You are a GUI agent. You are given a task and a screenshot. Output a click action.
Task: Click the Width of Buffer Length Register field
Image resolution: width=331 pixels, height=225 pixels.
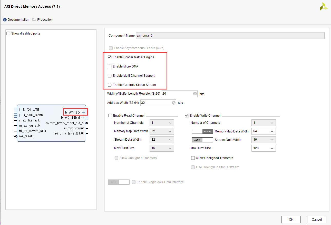click(180, 94)
